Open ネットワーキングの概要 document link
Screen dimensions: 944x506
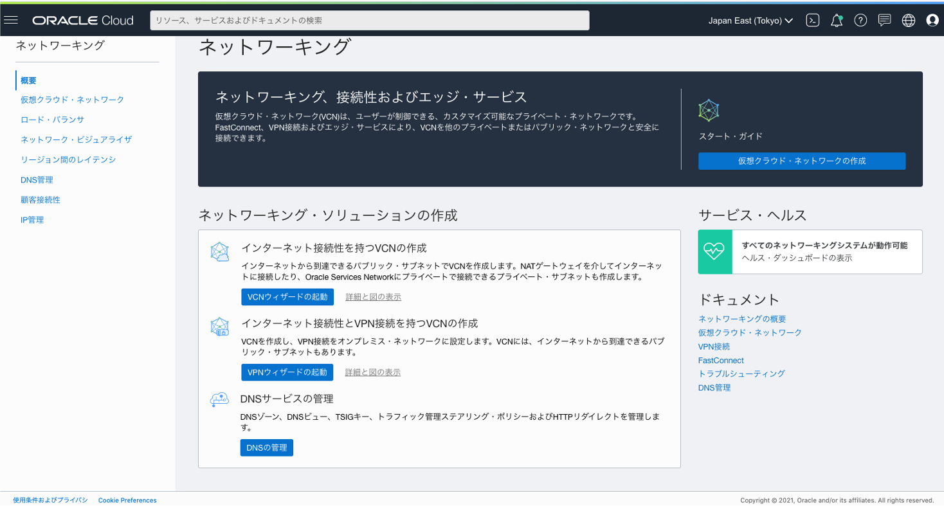(742, 319)
